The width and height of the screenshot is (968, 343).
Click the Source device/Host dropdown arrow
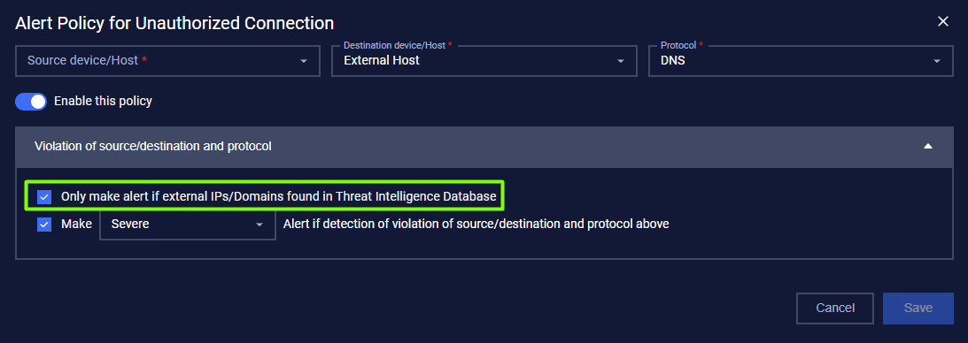click(304, 61)
